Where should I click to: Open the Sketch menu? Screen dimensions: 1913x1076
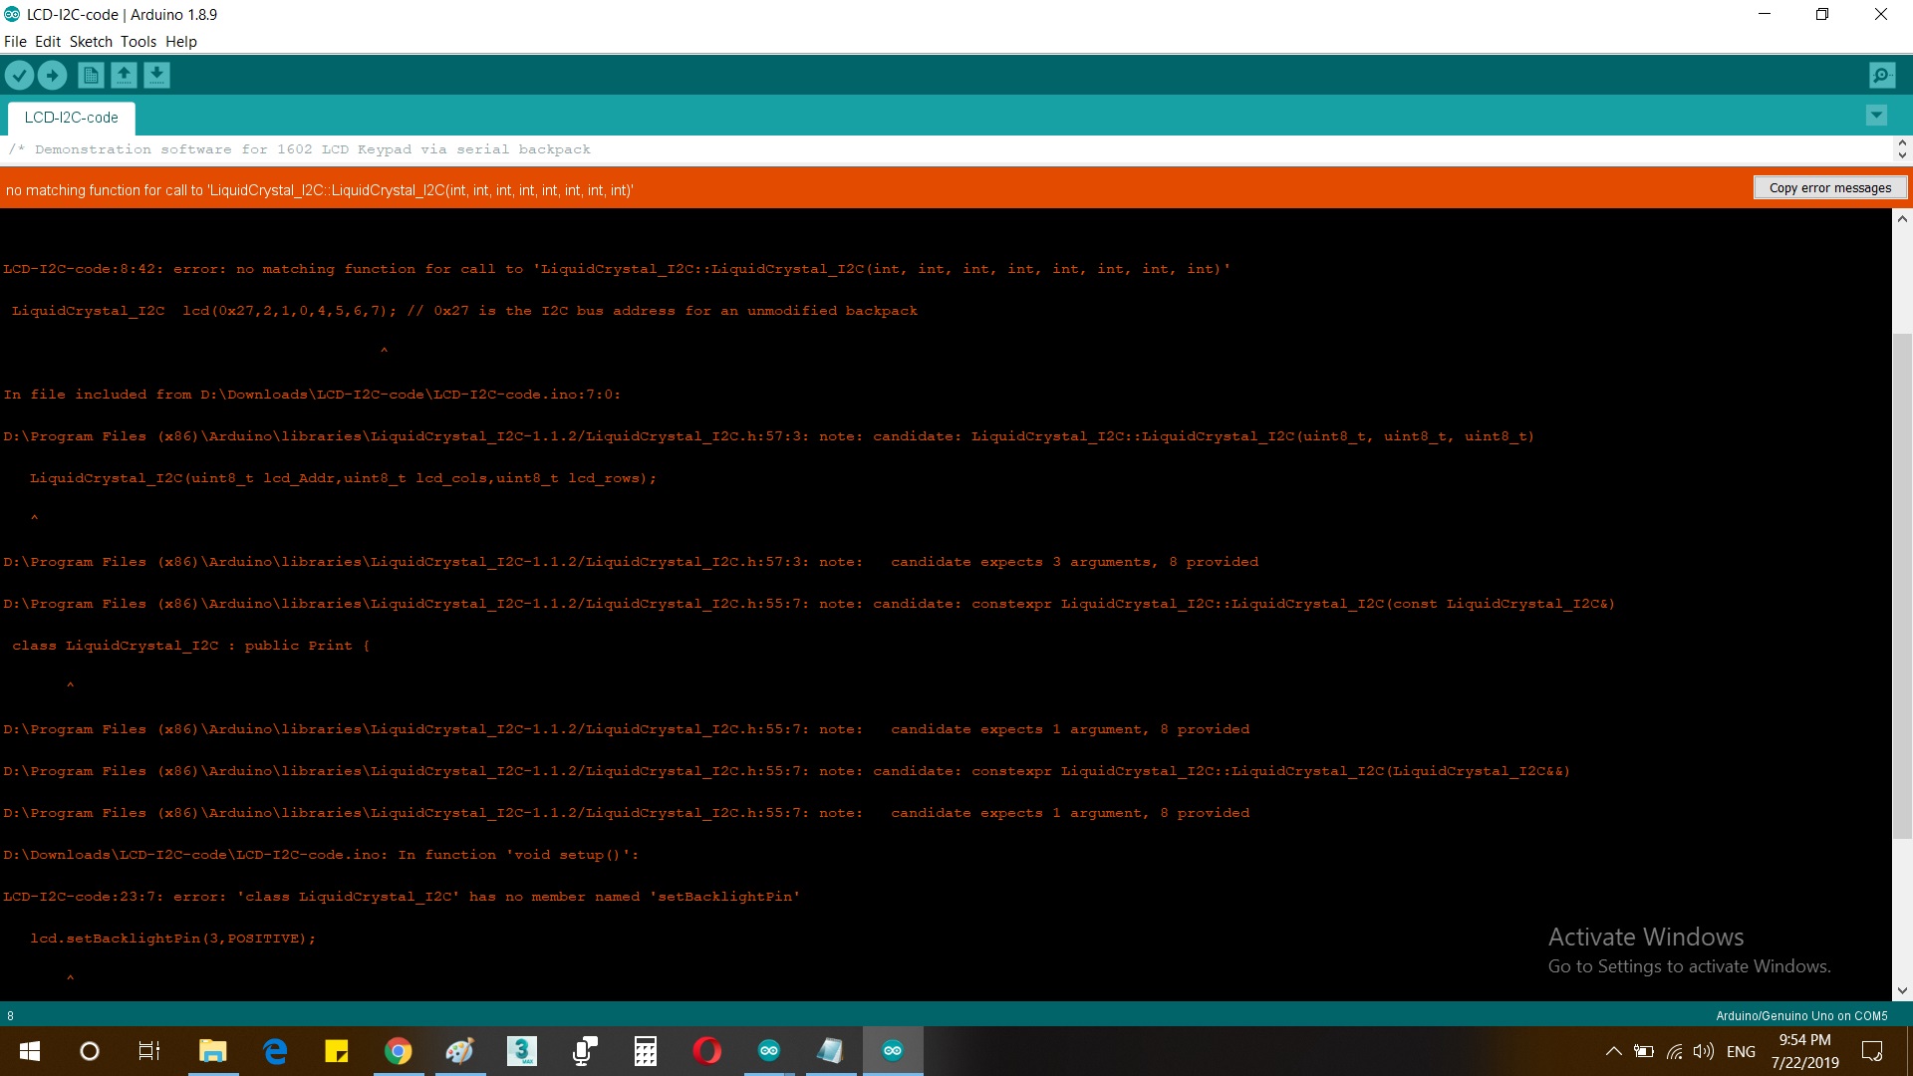click(x=91, y=42)
